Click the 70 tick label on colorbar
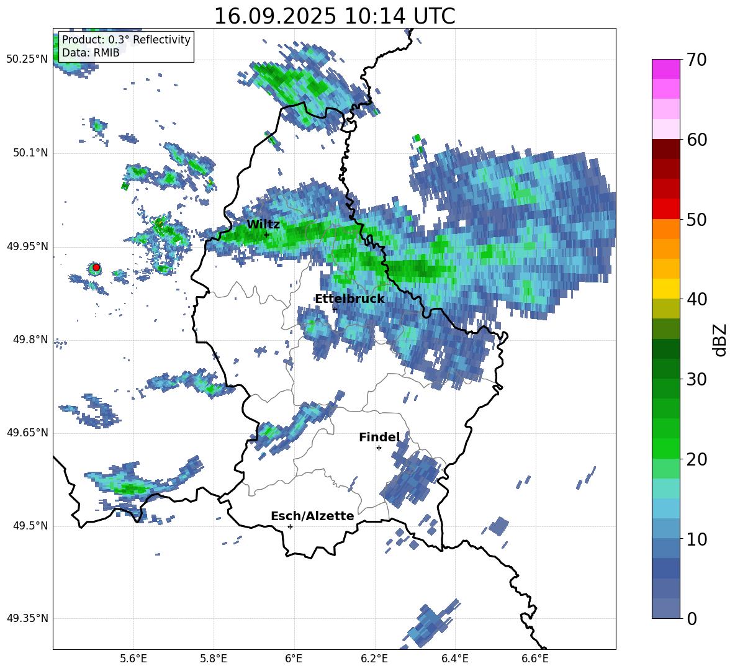This screenshot has height=671, width=735. click(x=697, y=60)
